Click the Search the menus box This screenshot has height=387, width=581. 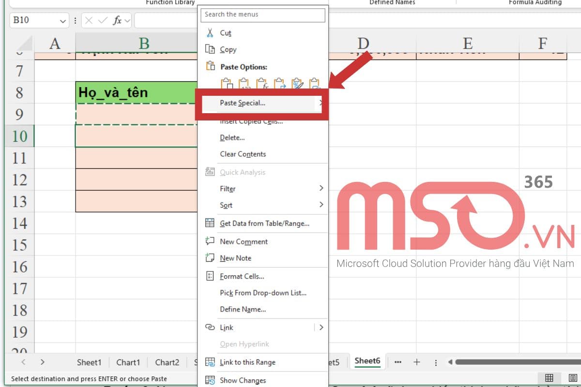(263, 15)
